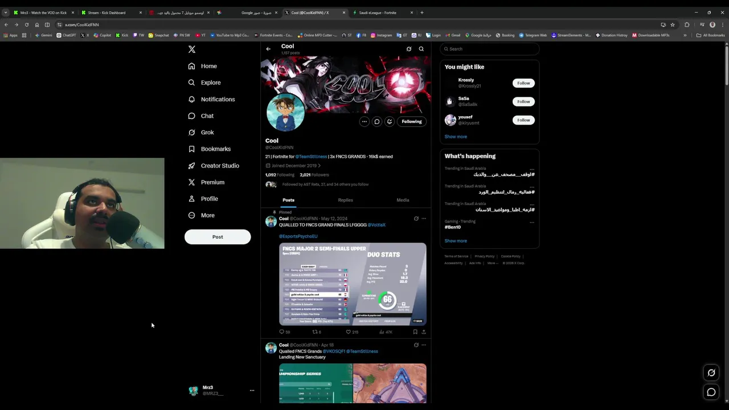Image resolution: width=729 pixels, height=410 pixels.
Task: Open account menu dots next to Mrz3
Action: pyautogui.click(x=252, y=391)
